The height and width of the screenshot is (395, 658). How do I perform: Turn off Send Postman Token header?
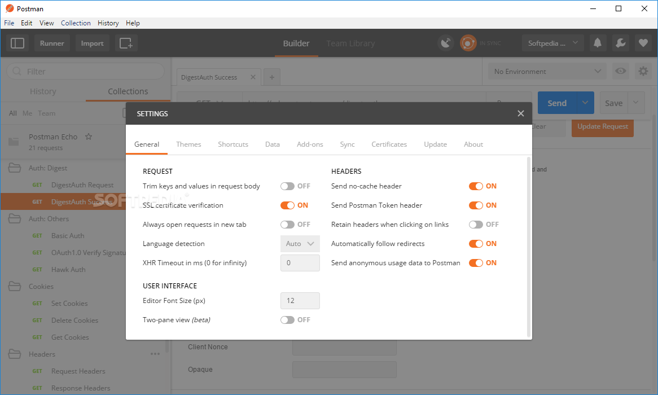point(476,205)
